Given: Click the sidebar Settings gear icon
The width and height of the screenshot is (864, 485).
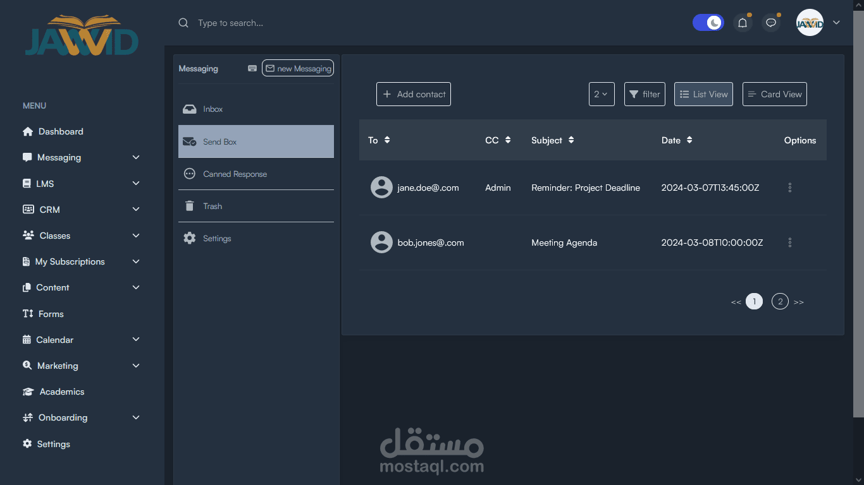Looking at the screenshot, I should tap(27, 444).
